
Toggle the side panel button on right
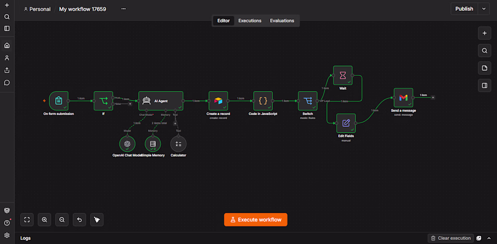[x=484, y=85]
